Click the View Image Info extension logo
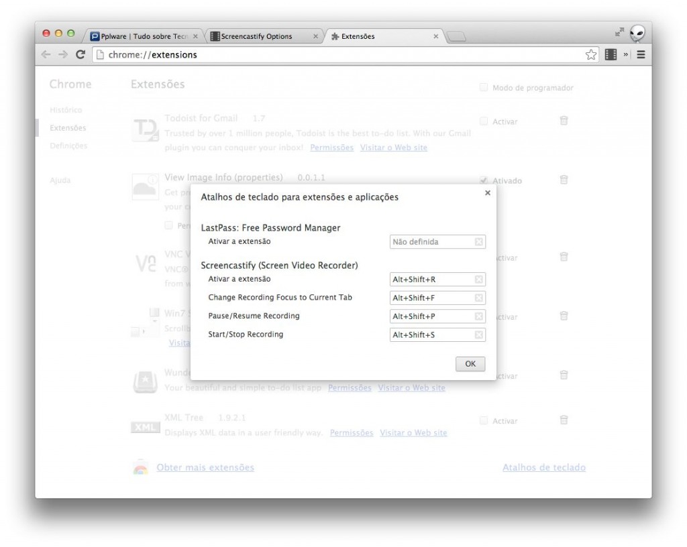The image size is (687, 547). point(146,186)
